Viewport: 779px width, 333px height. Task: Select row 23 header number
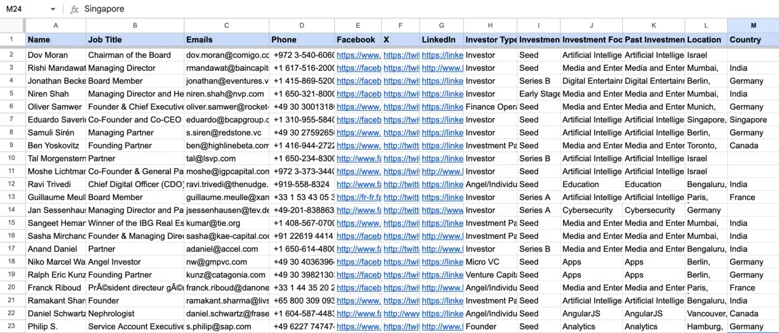[x=12, y=326]
